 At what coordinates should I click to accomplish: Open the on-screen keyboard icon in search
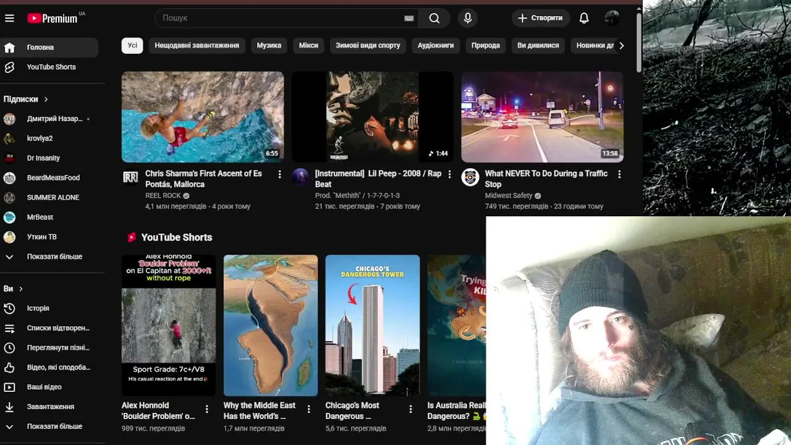[408, 18]
